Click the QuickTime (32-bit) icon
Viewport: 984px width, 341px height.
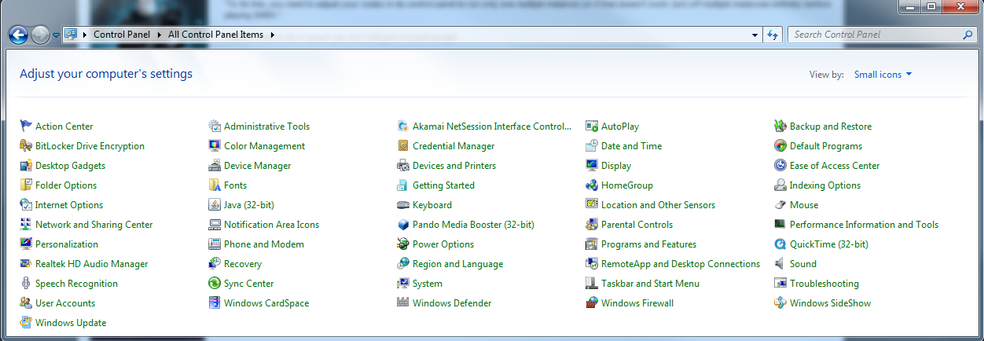click(780, 244)
